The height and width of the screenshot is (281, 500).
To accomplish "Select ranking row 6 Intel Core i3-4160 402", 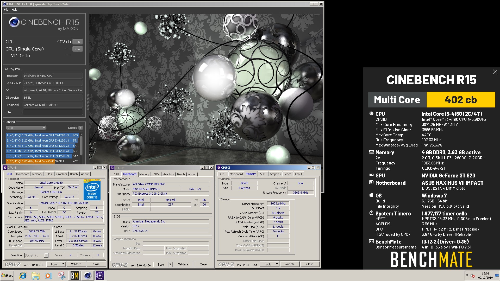I will [x=42, y=161].
